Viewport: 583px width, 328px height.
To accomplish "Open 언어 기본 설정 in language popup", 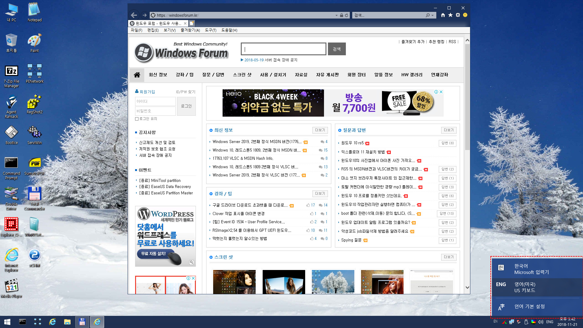I will point(537,307).
